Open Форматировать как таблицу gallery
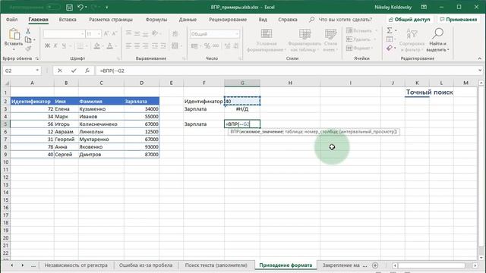 (x=305, y=40)
